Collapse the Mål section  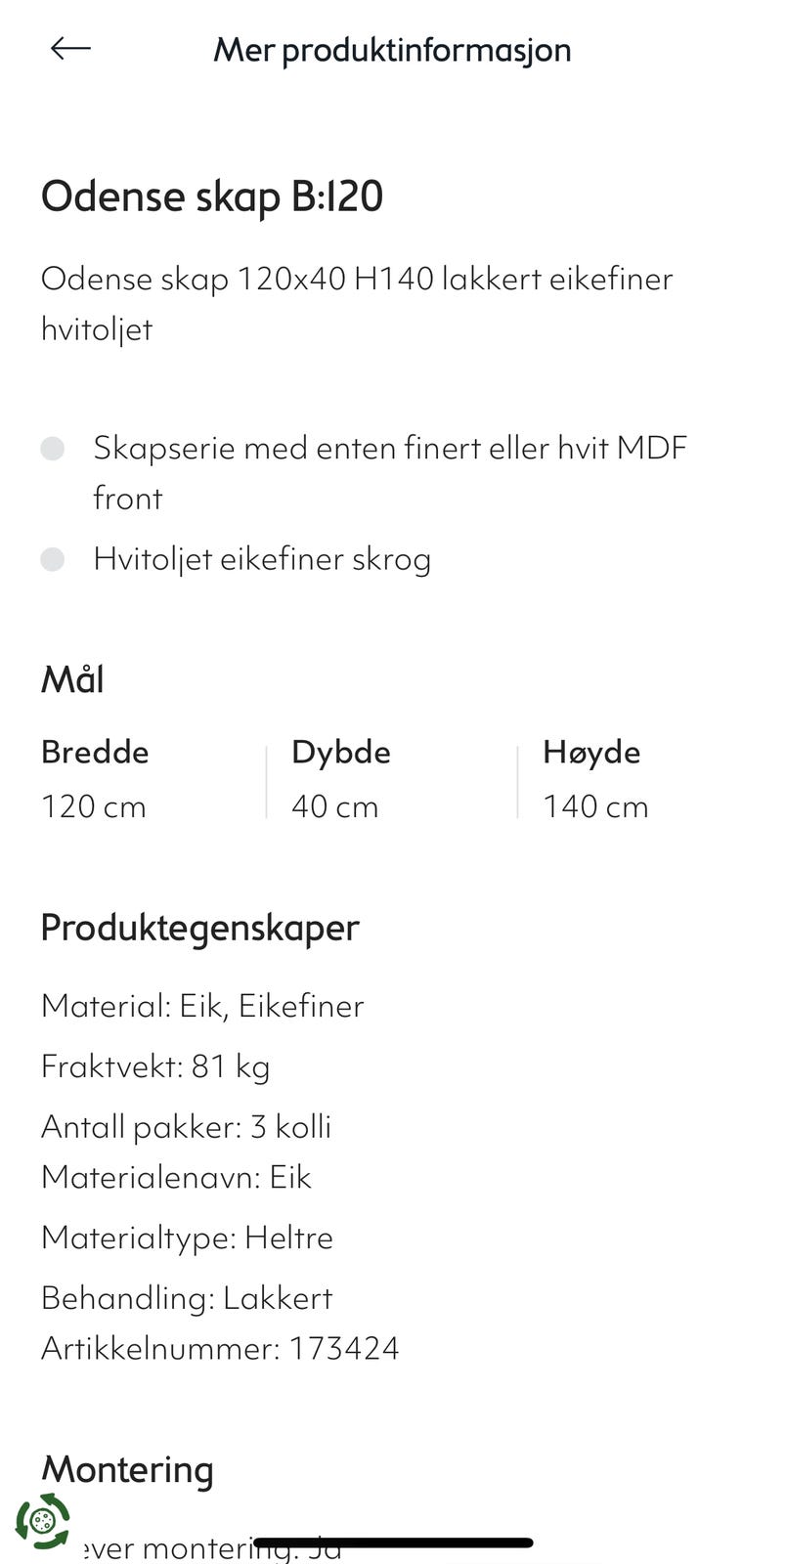(72, 678)
